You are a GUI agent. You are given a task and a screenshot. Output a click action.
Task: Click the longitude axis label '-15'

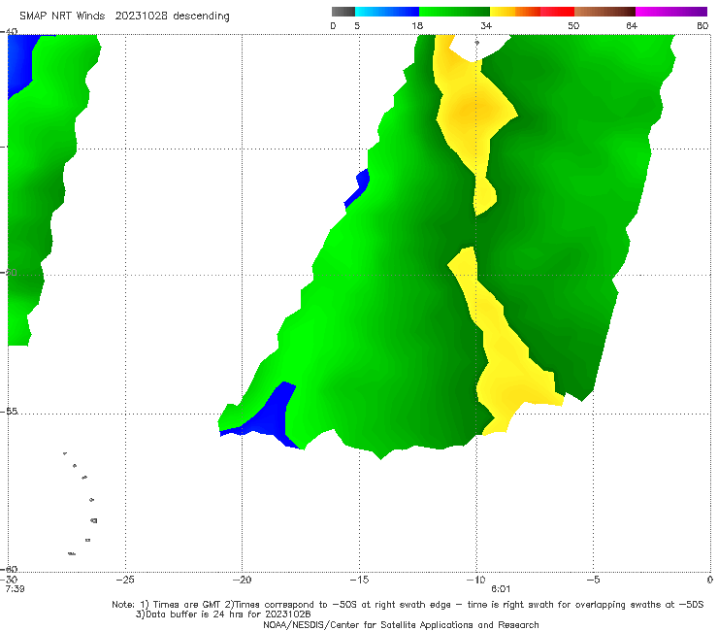[x=359, y=580]
